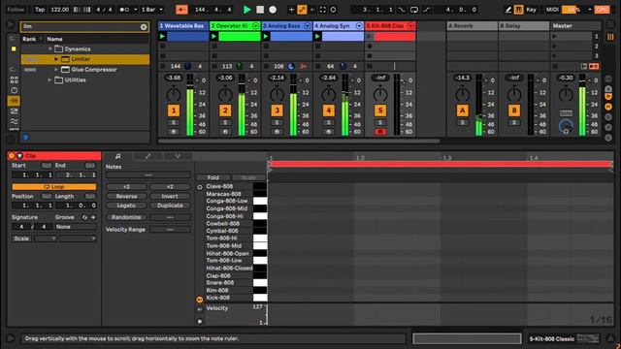This screenshot has width=621, height=349.
Task: Open Kit-808 Clas track title dropdown
Action: 410,26
